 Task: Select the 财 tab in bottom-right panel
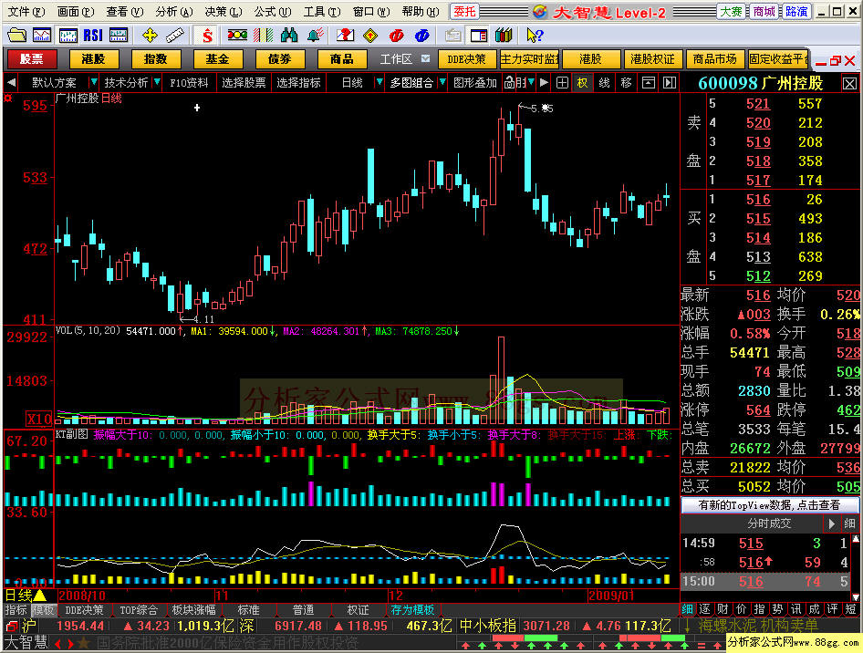723,609
